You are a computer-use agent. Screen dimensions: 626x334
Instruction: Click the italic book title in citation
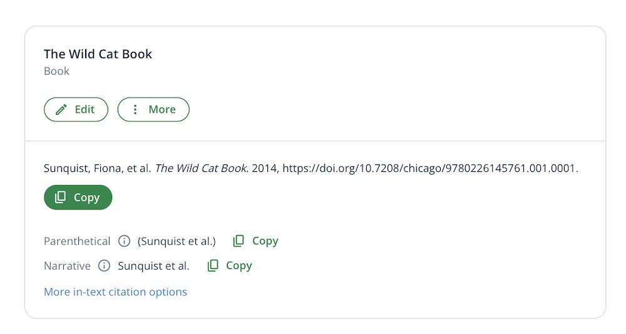[200, 168]
